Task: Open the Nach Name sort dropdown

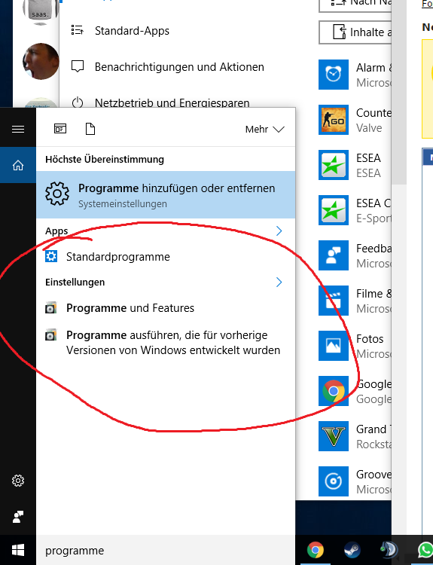Action: [x=355, y=5]
